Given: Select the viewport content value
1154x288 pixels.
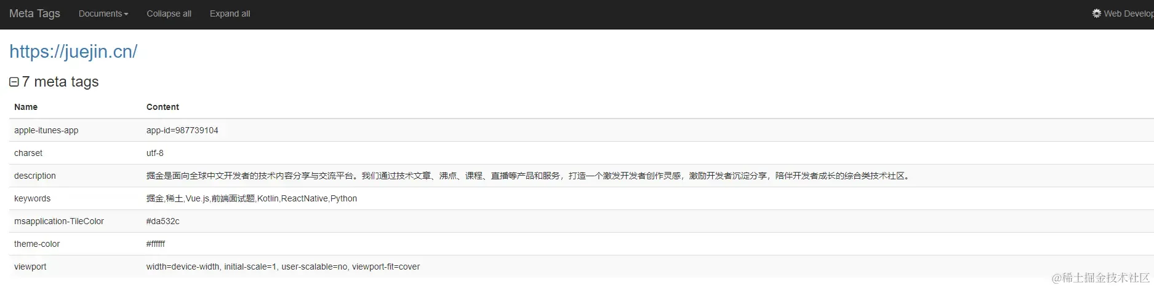Looking at the screenshot, I should [283, 267].
